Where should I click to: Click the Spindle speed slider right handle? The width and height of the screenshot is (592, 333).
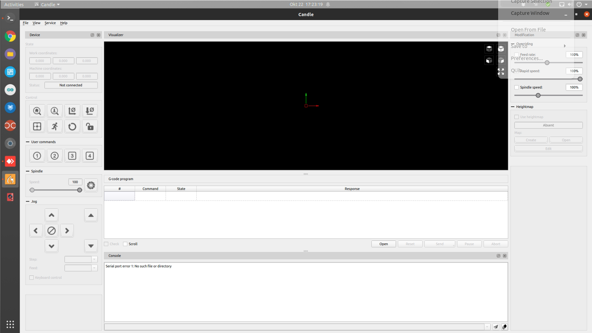(x=80, y=190)
